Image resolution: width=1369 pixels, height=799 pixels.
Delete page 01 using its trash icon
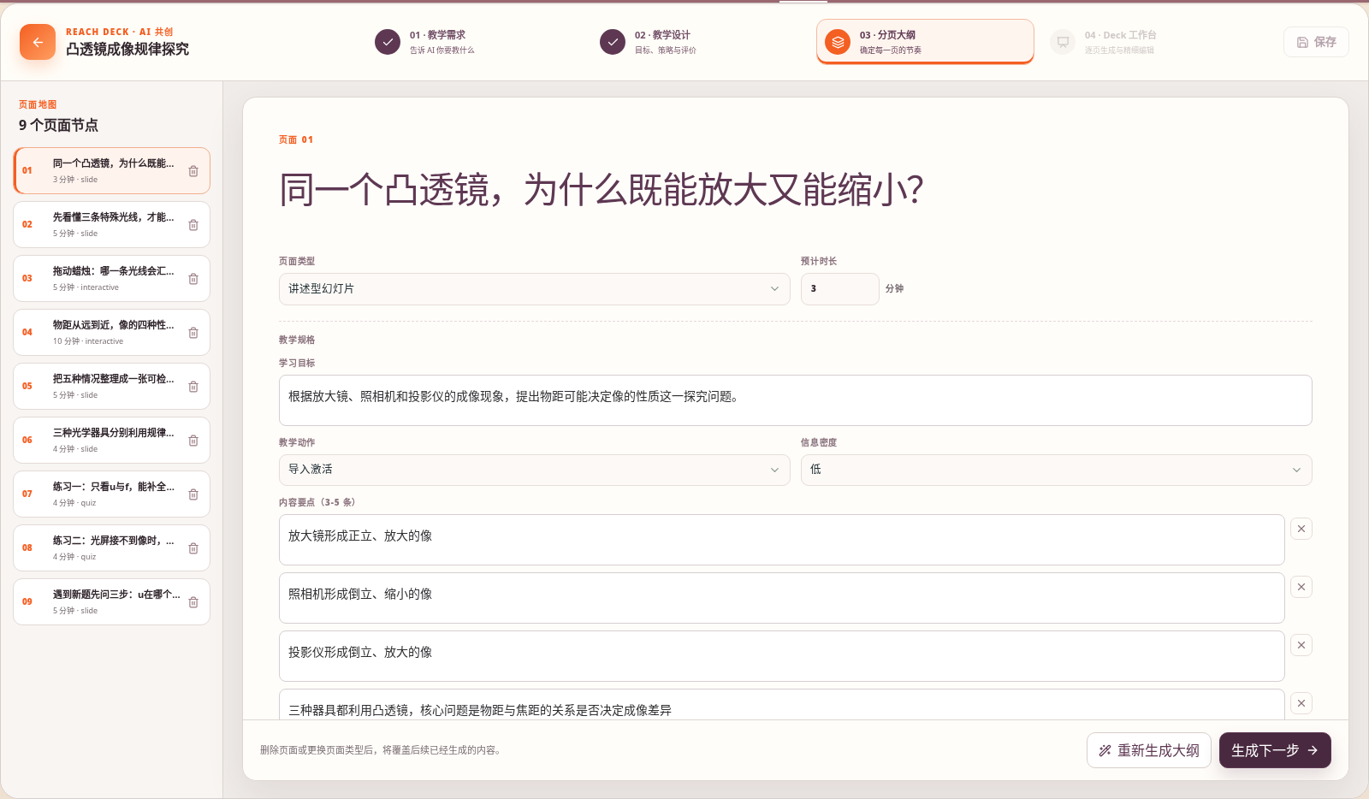[193, 171]
